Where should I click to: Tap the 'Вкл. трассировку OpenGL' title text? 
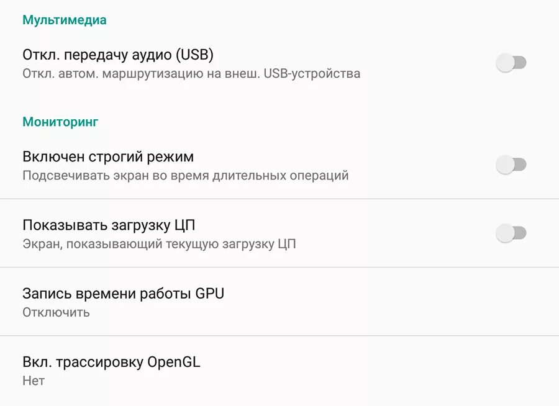tap(112, 362)
